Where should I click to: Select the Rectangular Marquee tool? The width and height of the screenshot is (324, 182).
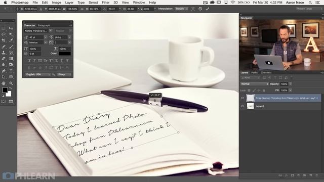pos(4,28)
